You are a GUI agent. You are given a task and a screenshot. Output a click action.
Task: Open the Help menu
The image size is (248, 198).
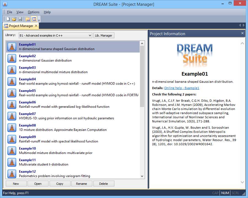coord(47,12)
